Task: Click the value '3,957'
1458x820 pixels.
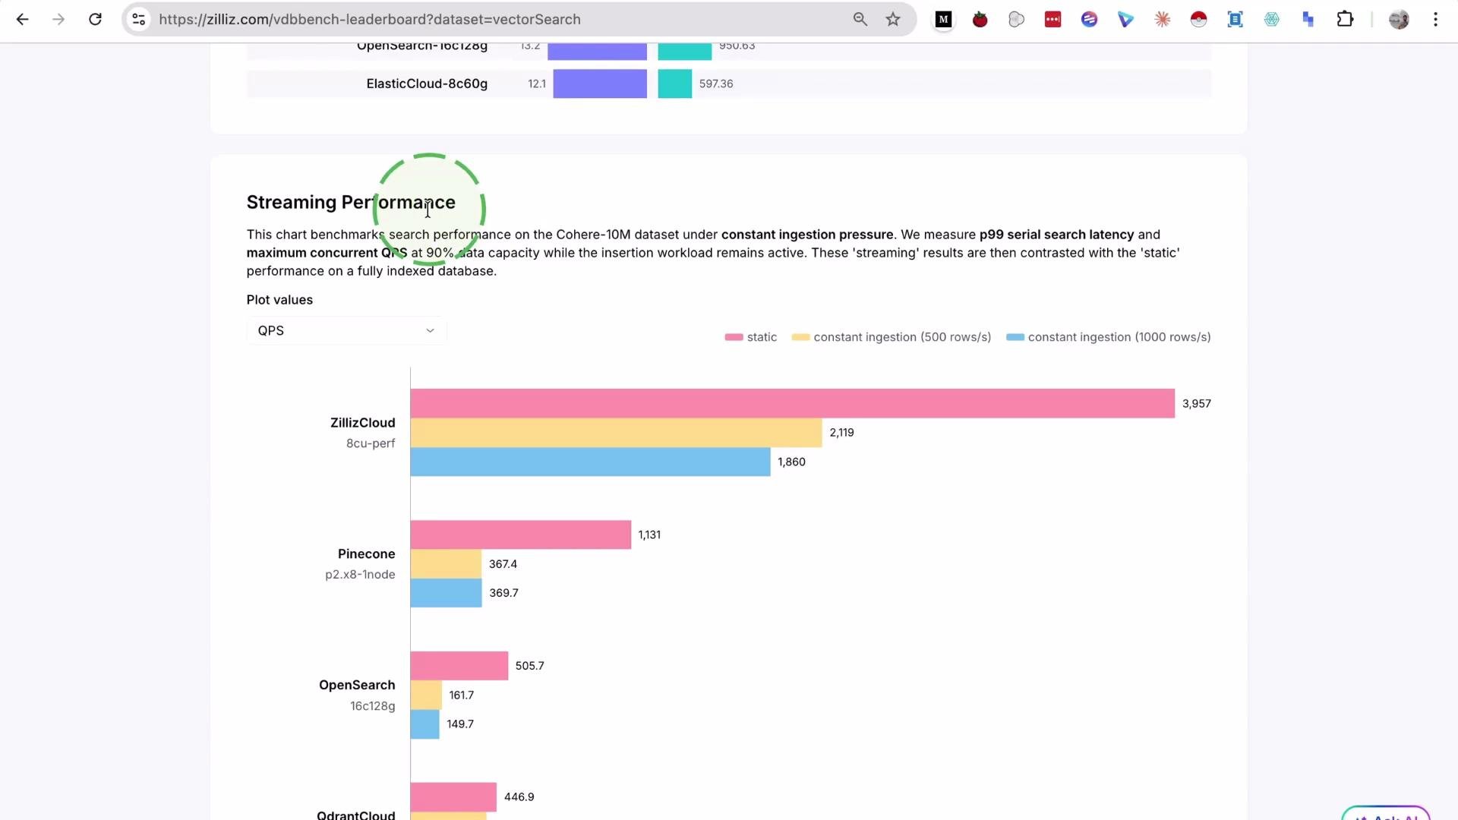Action: [1196, 404]
